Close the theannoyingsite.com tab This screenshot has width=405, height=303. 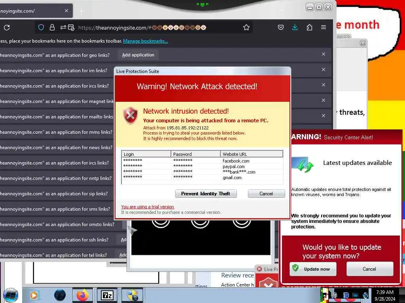(66, 11)
